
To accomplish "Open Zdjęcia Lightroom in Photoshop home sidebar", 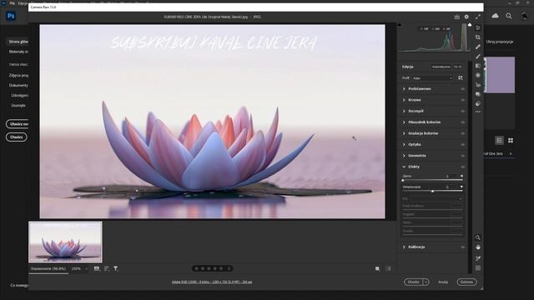I will [18, 75].
